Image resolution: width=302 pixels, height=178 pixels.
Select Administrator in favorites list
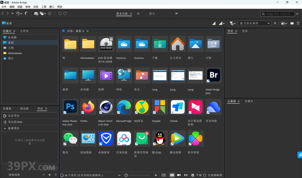tap(30, 53)
